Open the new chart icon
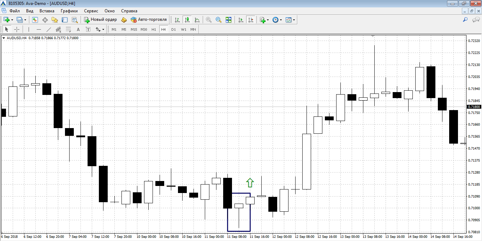Image resolution: width=482 pixels, height=241 pixels. 6,20
